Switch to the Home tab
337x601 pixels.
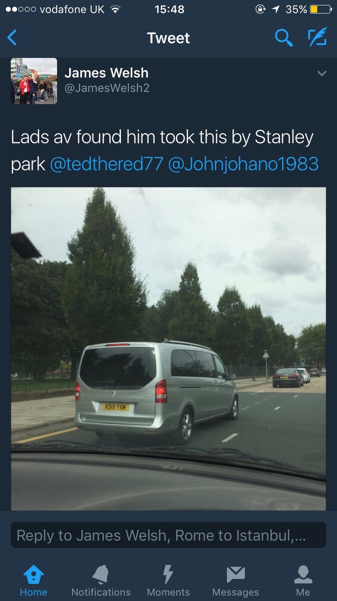click(x=34, y=581)
